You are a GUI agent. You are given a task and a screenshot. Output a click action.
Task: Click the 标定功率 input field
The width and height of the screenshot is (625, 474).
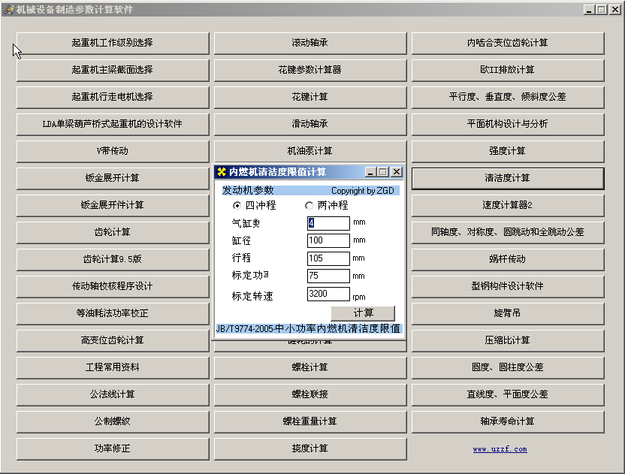(x=328, y=276)
